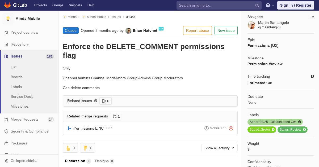Collapse the right sidebar with double chevron

[313, 17]
